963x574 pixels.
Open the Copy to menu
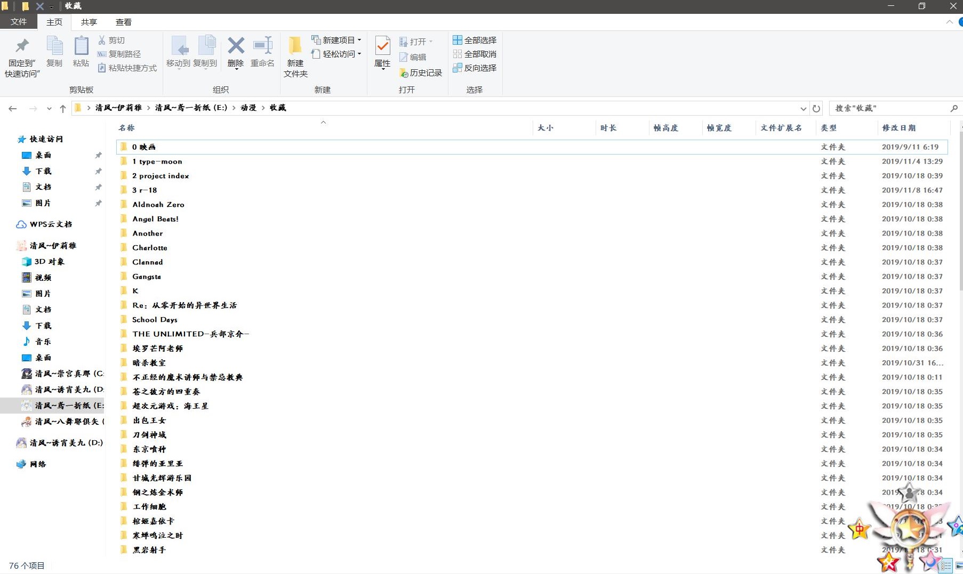point(205,52)
